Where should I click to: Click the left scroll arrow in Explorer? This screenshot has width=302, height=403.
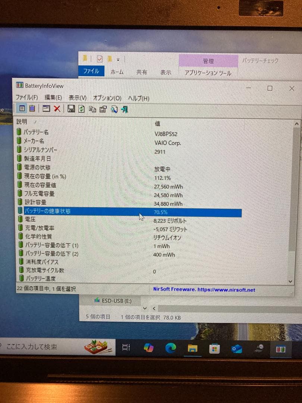154,309
